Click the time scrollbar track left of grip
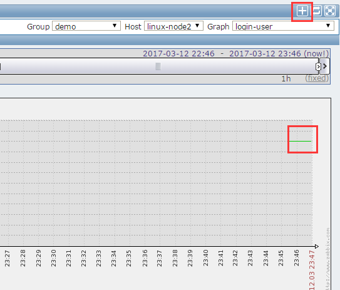The image size is (340, 290). click(78, 66)
